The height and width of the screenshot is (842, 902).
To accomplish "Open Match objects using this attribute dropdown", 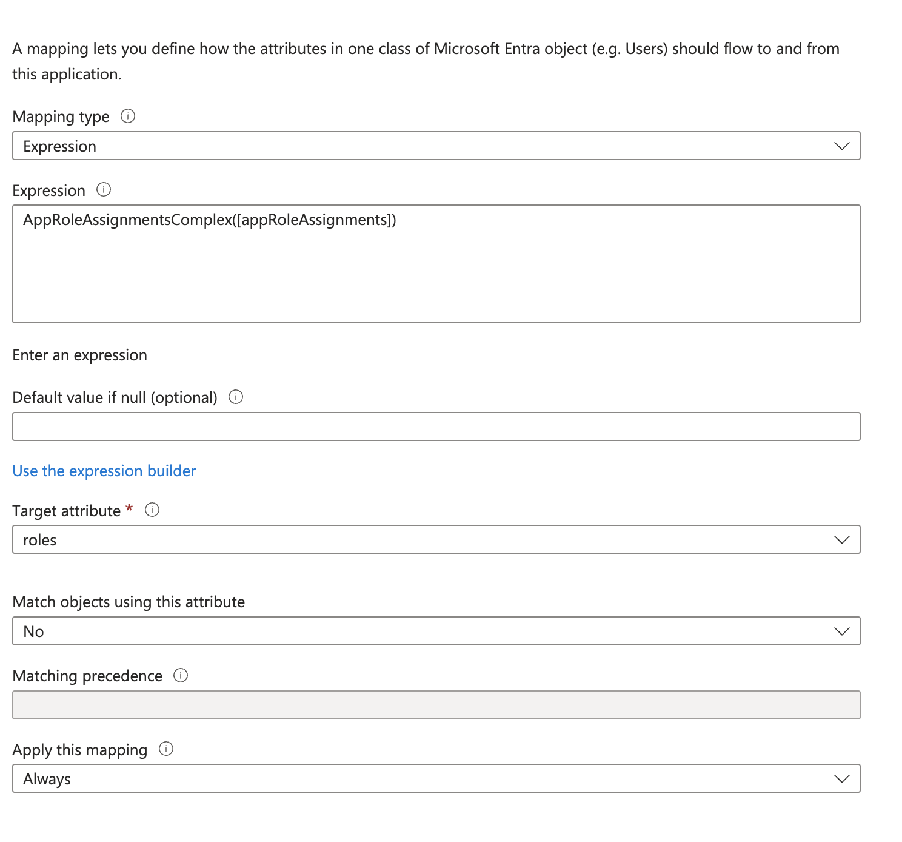I will click(436, 631).
